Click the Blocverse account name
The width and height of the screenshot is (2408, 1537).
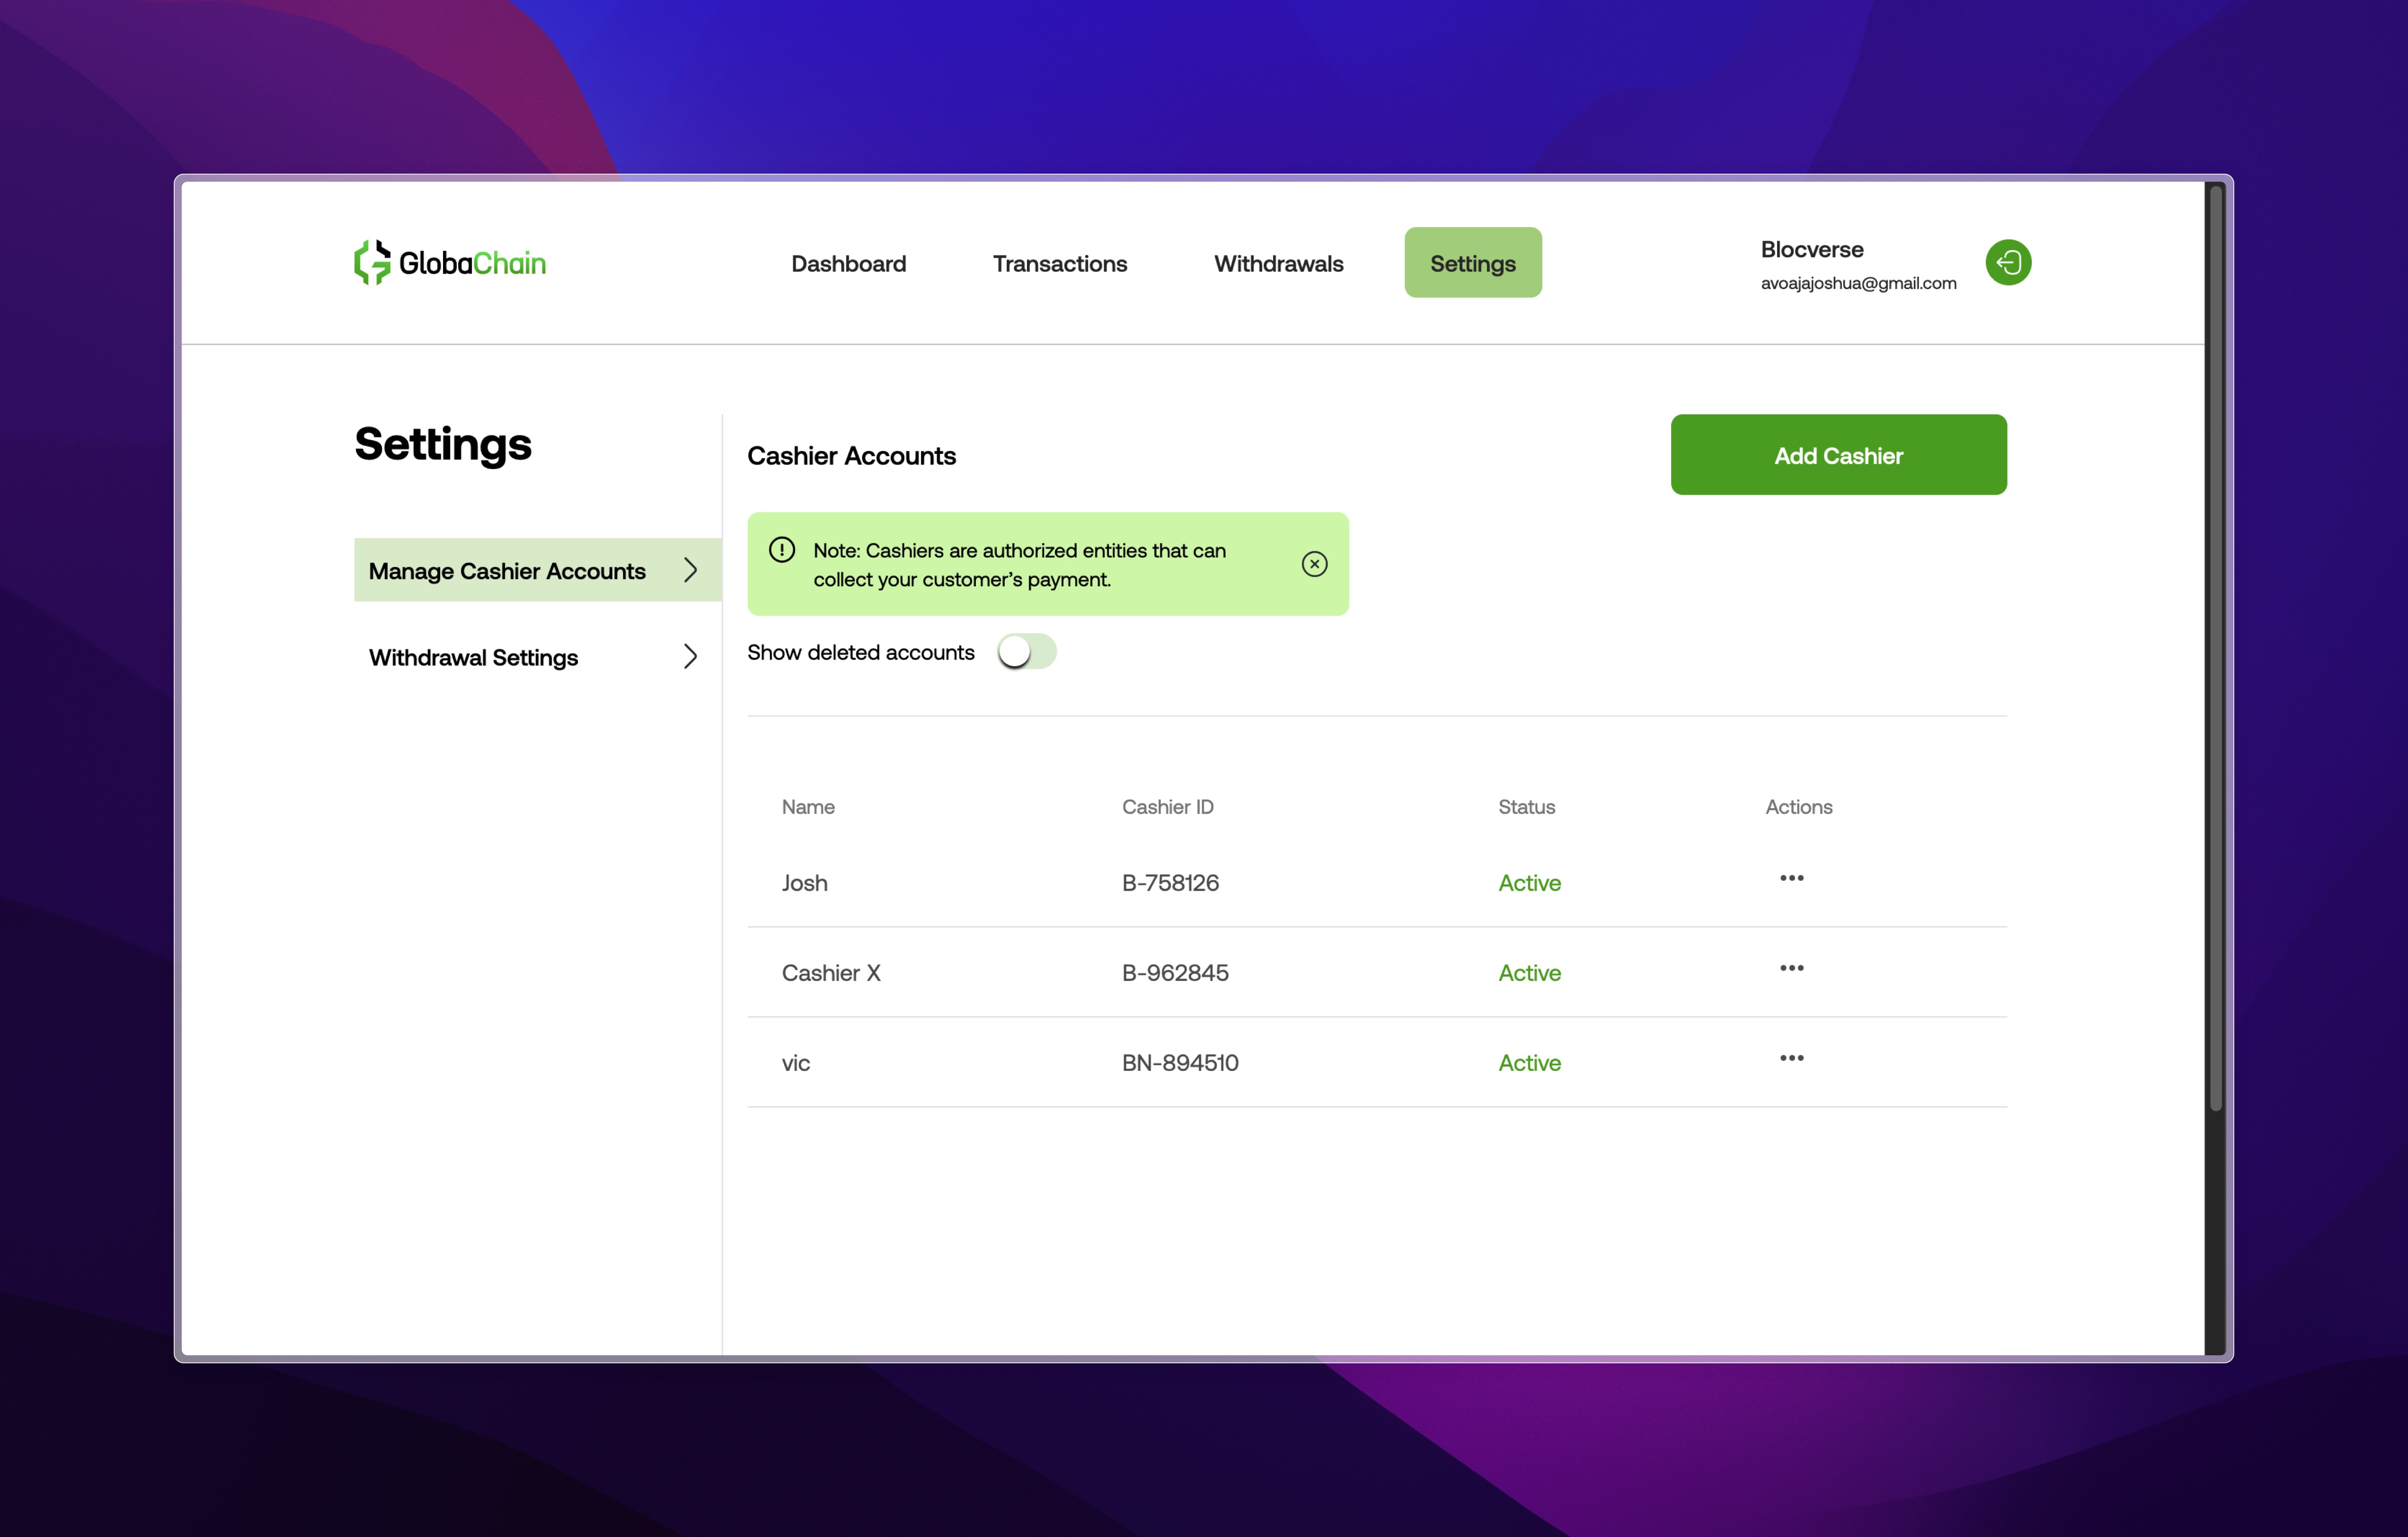pos(1811,249)
